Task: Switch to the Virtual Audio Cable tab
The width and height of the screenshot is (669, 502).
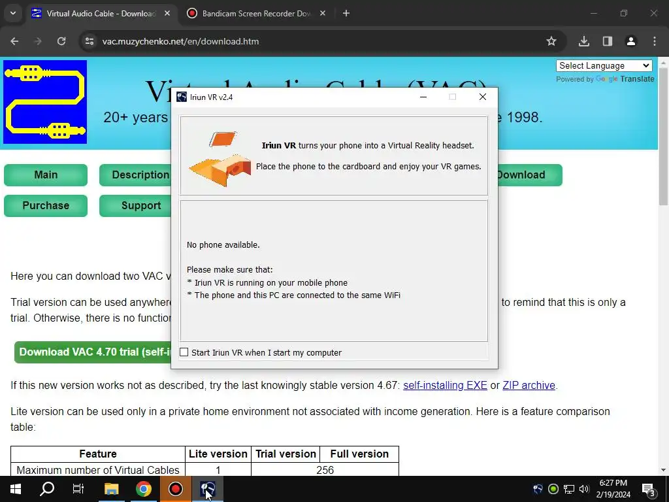Action: coord(101,14)
